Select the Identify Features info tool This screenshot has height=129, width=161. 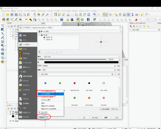click(x=95, y=15)
